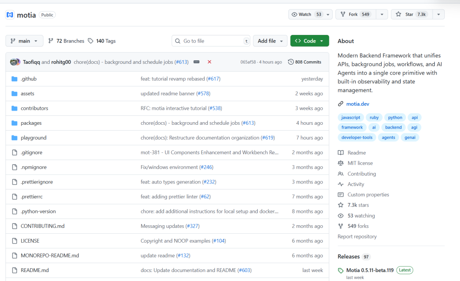This screenshot has height=281, width=460.
Task: Open Motia 0.5.11-beta.119 release
Action: (370, 270)
